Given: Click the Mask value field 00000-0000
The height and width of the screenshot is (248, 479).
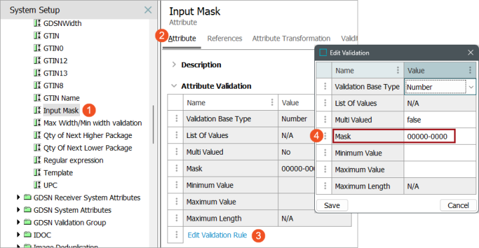Looking at the screenshot, I should point(430,137).
